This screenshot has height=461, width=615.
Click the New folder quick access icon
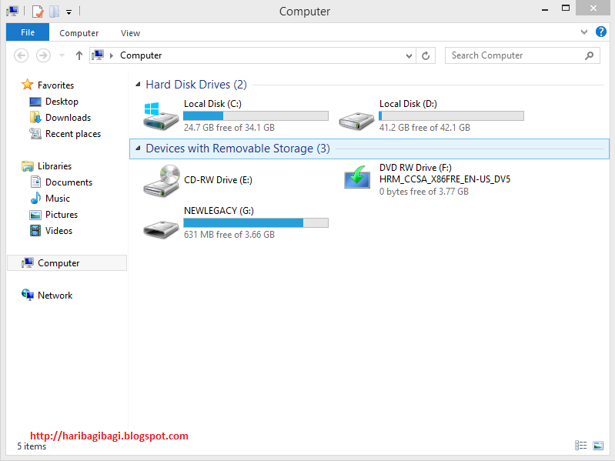coord(54,12)
